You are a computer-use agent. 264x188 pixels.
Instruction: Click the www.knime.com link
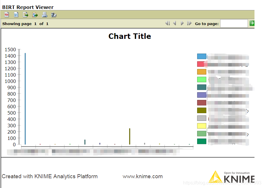pos(143,176)
